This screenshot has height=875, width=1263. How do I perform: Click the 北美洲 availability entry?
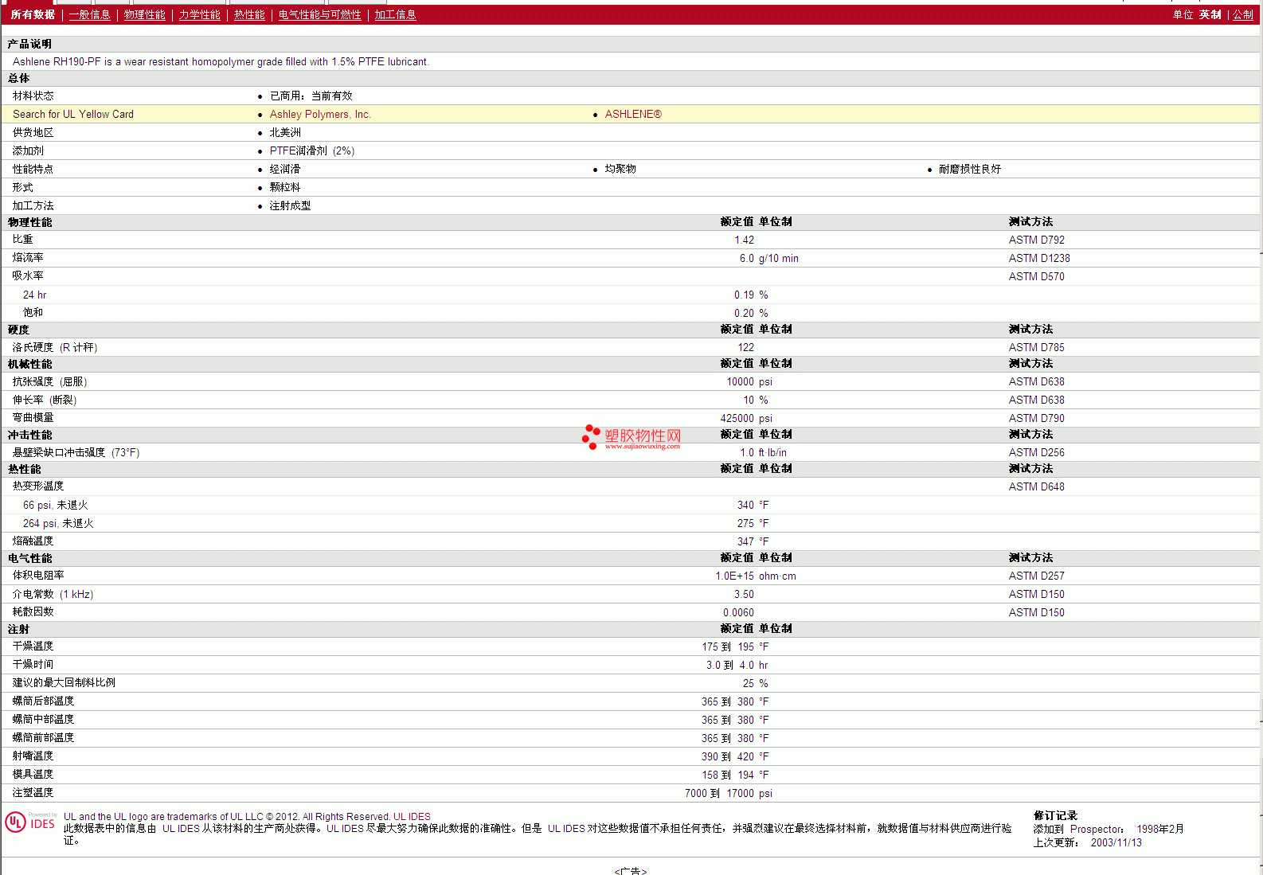point(285,132)
